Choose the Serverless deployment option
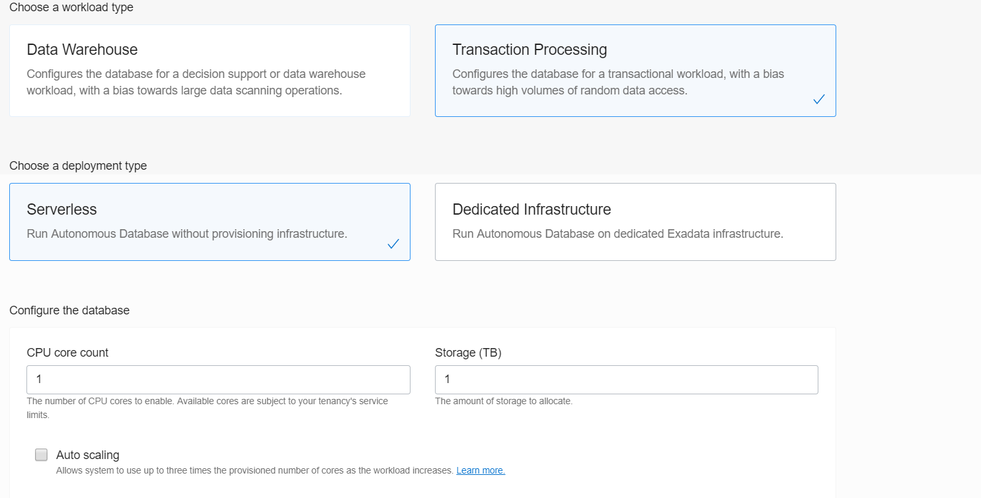Viewport: 981px width, 498px height. (x=210, y=221)
